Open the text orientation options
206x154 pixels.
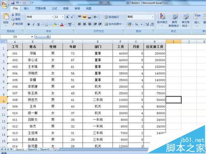click(x=96, y=17)
